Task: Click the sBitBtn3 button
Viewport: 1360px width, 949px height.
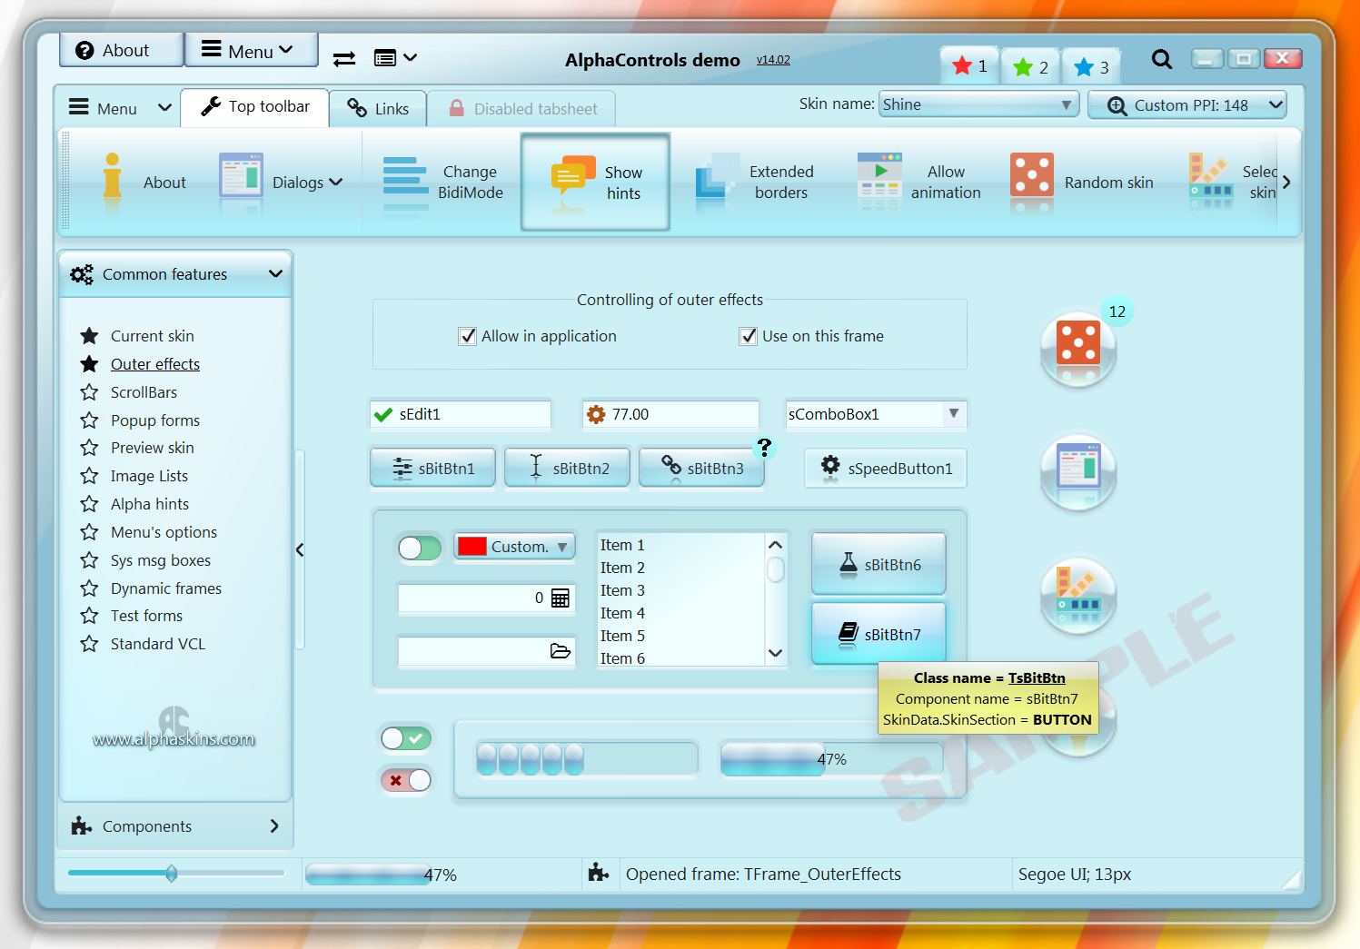Action: tap(701, 468)
